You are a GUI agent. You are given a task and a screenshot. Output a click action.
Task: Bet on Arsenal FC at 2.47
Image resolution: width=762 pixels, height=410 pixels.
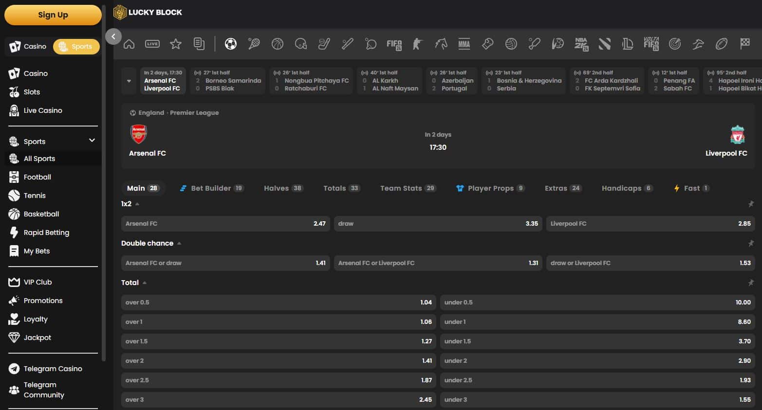coord(225,224)
